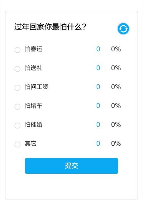Click the 怕春运 option text
The width and height of the screenshot is (143, 203).
click(x=33, y=49)
